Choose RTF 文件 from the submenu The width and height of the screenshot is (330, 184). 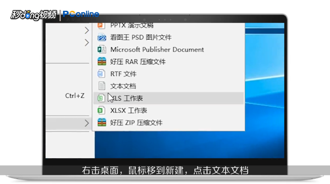tap(168, 74)
